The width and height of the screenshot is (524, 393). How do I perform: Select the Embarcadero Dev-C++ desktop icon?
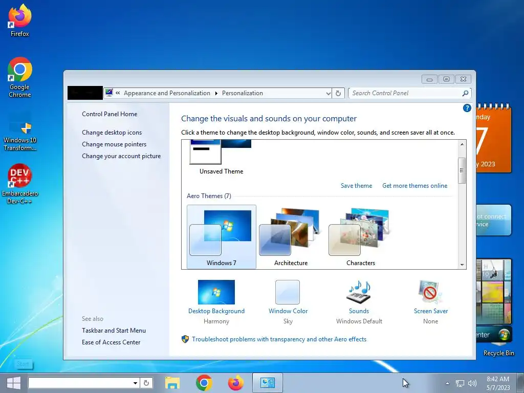(20, 184)
